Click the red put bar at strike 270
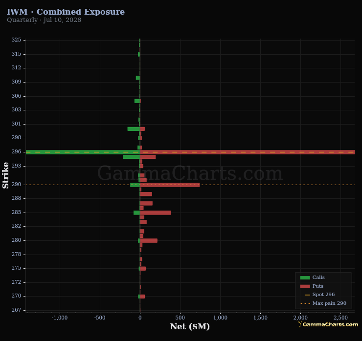The width and height of the screenshot is (362, 341). point(142,297)
